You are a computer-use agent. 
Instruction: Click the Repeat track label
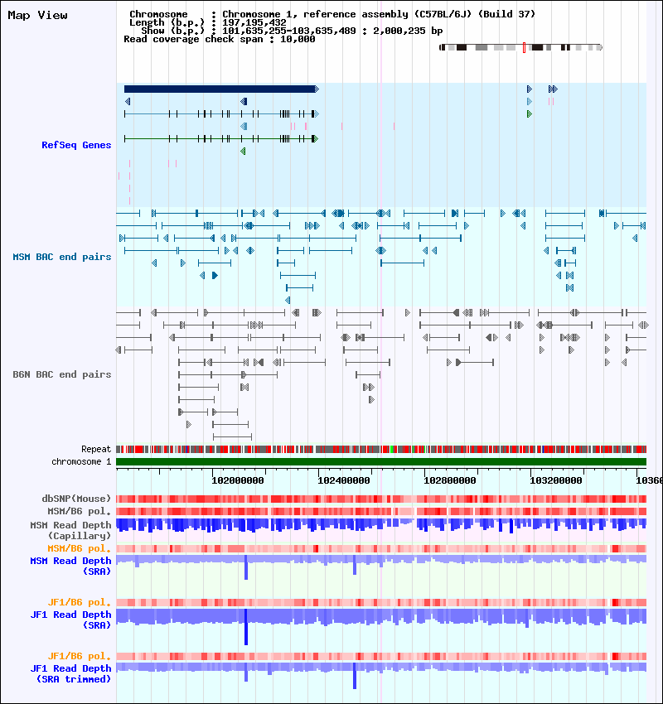pos(96,449)
